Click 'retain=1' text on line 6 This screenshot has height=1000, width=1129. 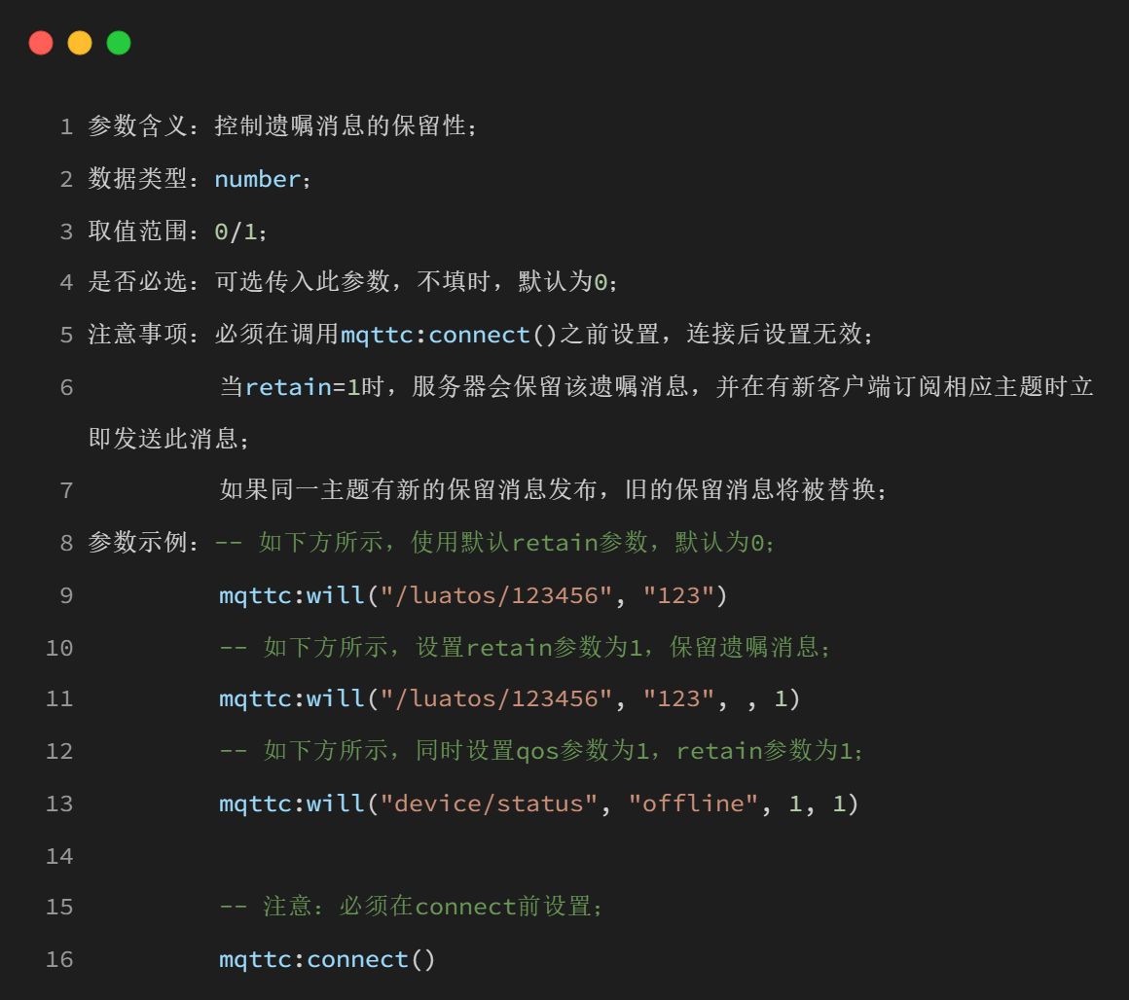[x=303, y=387]
